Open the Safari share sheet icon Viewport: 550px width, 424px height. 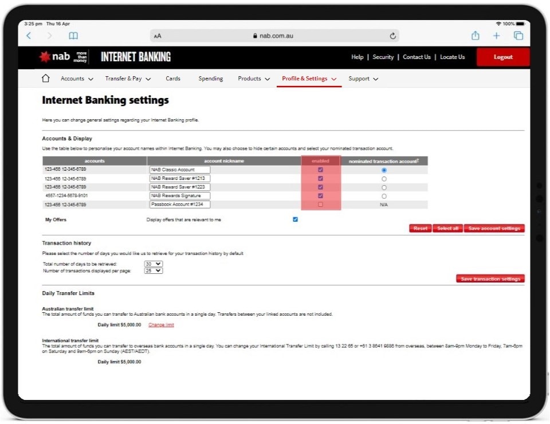tap(475, 36)
